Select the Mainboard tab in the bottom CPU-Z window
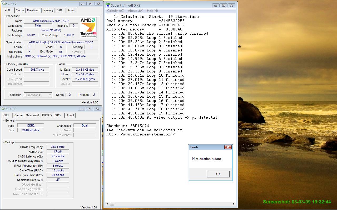Image resolution: width=337 pixels, height=210 pixels. 32,115
